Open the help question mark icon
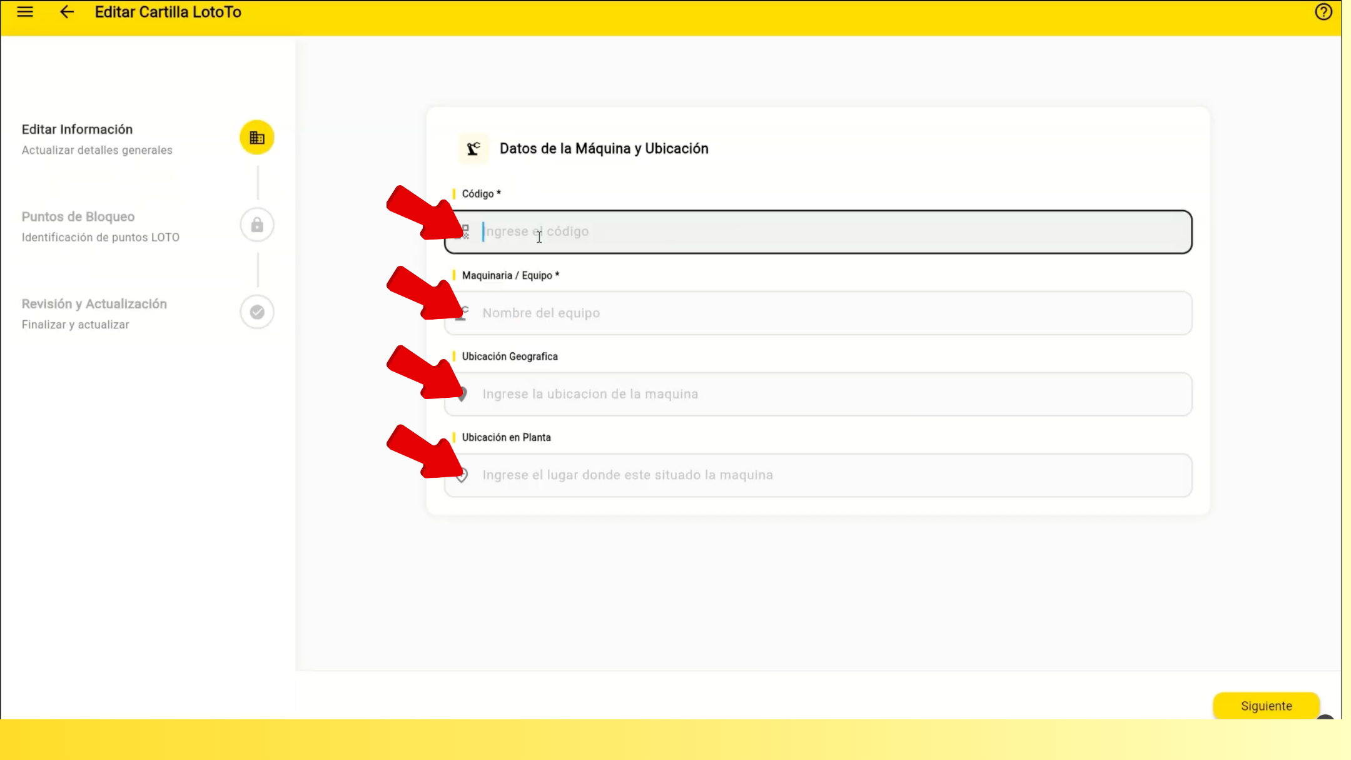Image resolution: width=1351 pixels, height=760 pixels. tap(1323, 12)
